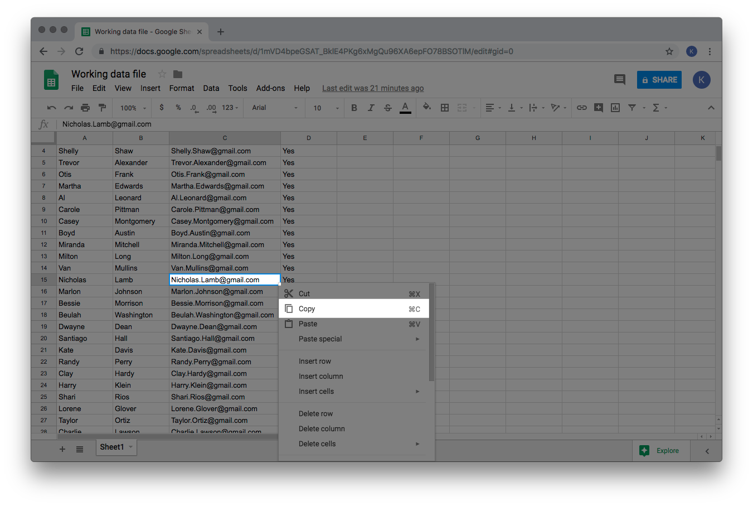This screenshot has height=506, width=753.
Task: Open the zoom 100% dropdown
Action: click(x=133, y=108)
